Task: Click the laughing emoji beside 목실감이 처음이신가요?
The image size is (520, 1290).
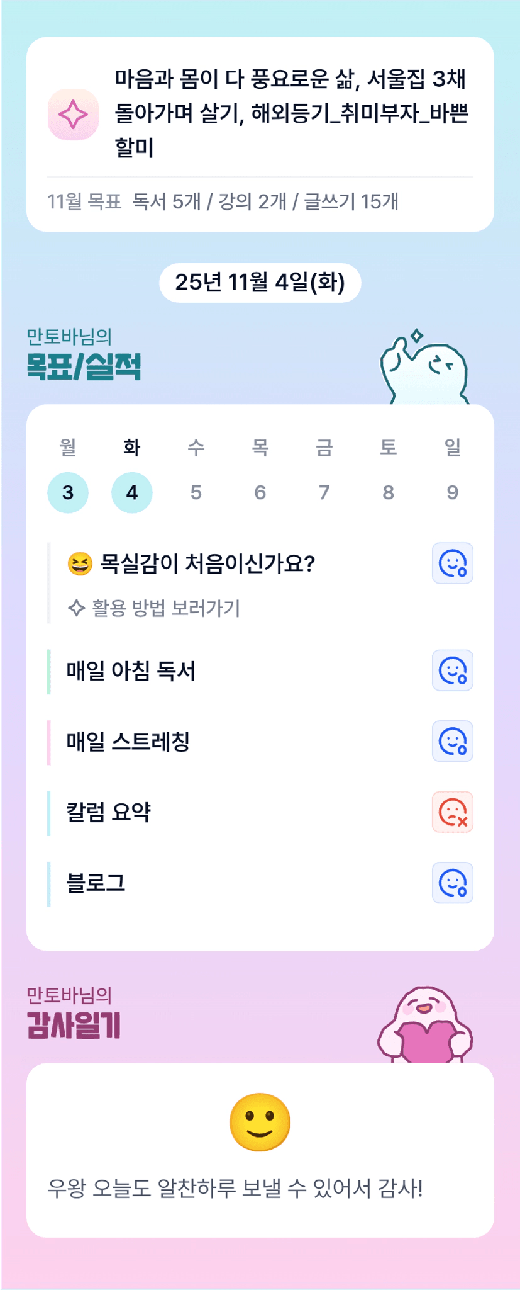Action: click(80, 563)
